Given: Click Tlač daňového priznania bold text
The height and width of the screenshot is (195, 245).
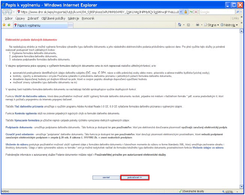Looking at the screenshot, I should [29, 106].
